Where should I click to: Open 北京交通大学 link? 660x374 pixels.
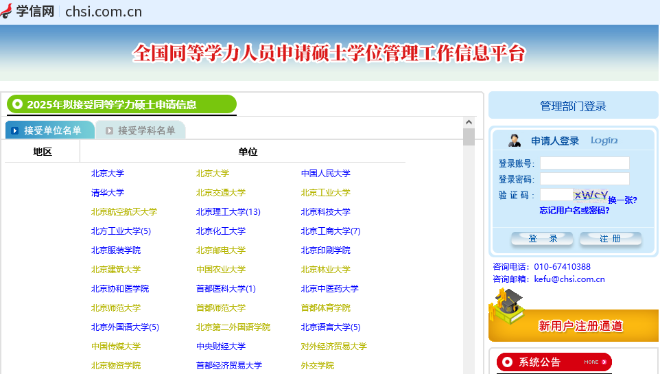[220, 192]
